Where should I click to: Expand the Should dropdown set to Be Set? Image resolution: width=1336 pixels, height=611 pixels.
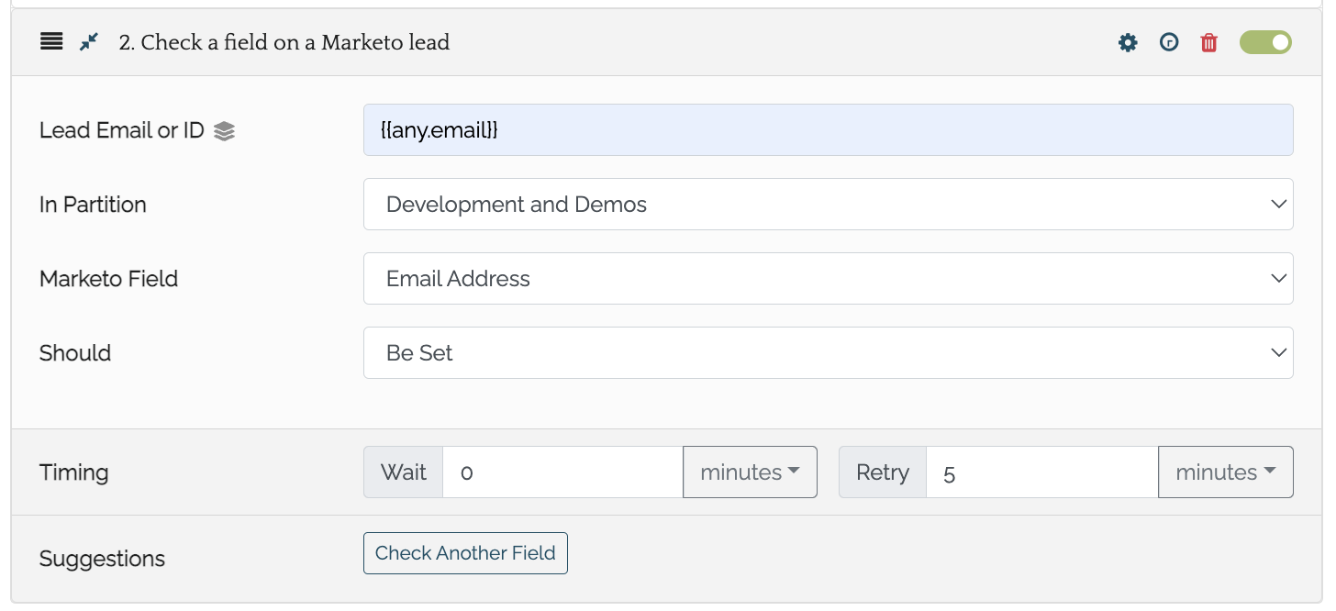tap(829, 352)
